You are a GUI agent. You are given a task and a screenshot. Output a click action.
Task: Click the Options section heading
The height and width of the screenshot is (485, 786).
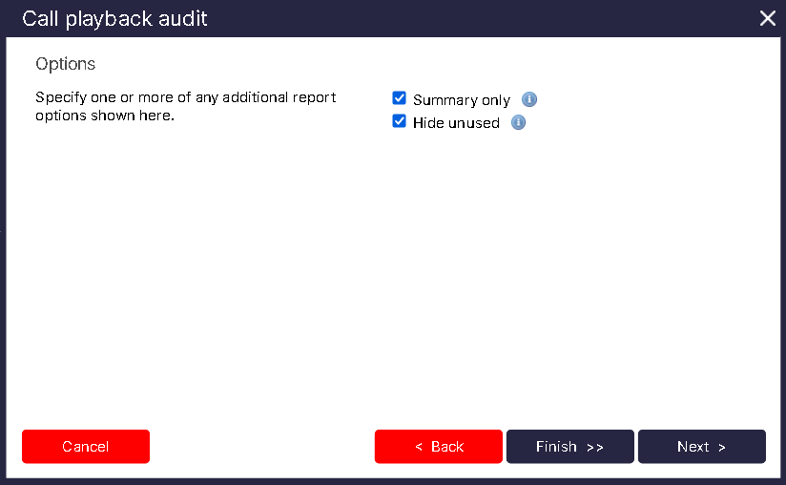click(65, 64)
